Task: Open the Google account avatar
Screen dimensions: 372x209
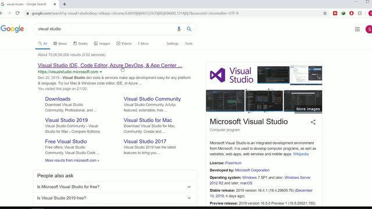Action: tap(369, 29)
